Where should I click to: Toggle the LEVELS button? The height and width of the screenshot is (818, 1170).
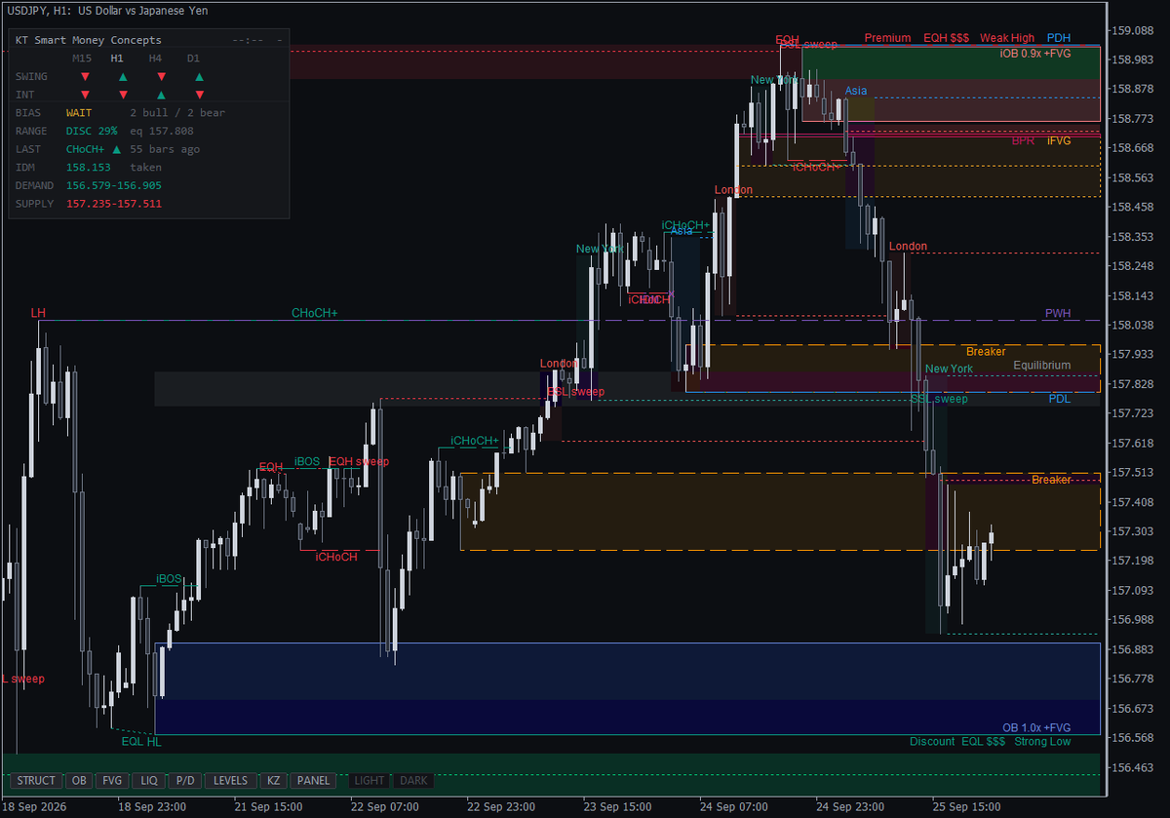(x=231, y=781)
